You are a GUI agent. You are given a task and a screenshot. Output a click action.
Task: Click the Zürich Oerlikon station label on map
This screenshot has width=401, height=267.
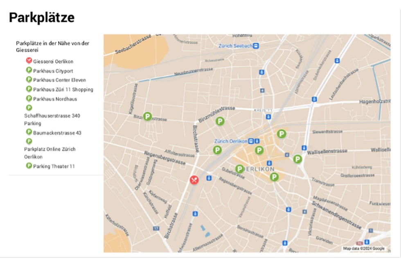pos(231,141)
